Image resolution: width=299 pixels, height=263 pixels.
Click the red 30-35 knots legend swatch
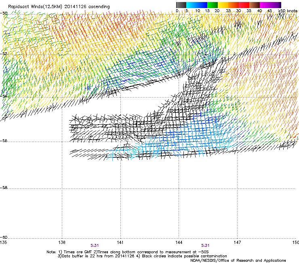pyautogui.click(x=244, y=5)
